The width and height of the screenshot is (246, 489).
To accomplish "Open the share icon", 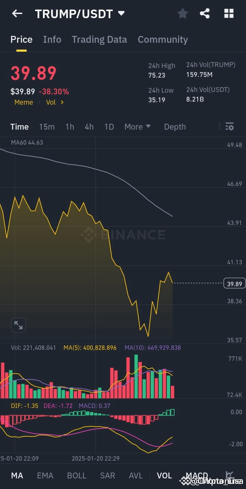I will tap(205, 14).
